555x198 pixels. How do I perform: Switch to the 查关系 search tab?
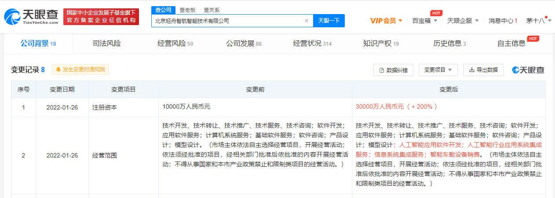click(x=212, y=10)
